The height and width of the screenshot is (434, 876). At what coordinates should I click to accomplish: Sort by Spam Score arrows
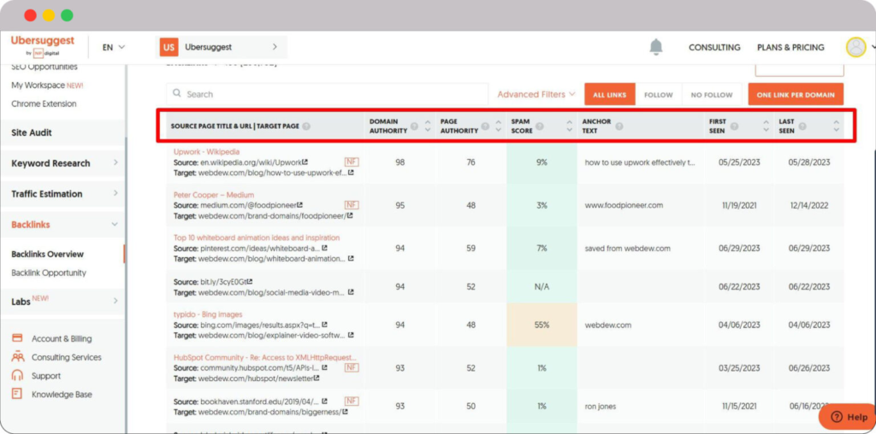click(569, 126)
